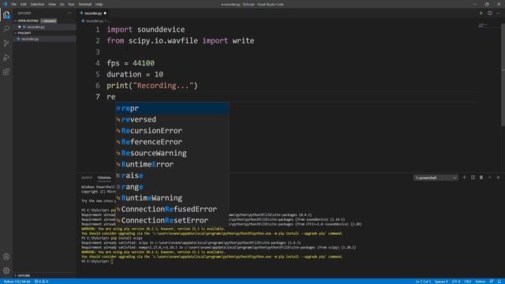Click Python interpreter version in status bar
This screenshot has width=505, height=284.
click(17, 282)
